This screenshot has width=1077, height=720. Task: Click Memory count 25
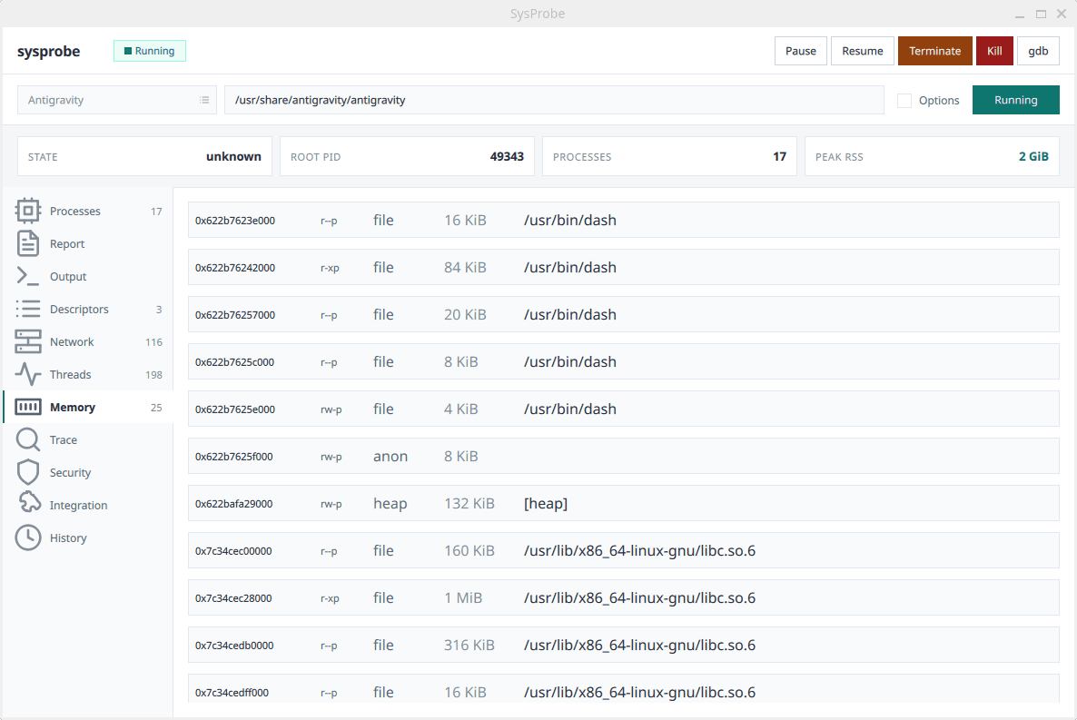point(156,408)
